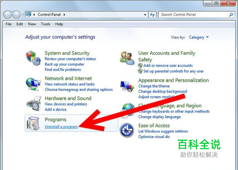Click the address bar refresh button
Image resolution: width=238 pixels, height=170 pixels.
pos(152,15)
